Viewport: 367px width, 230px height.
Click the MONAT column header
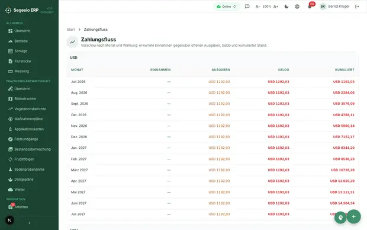[x=77, y=70]
